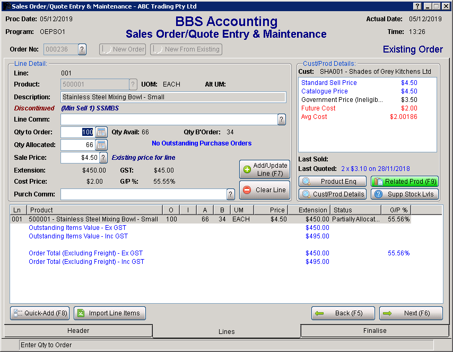Go to Next (F6) step
The image size is (453, 352).
pyautogui.click(x=411, y=313)
